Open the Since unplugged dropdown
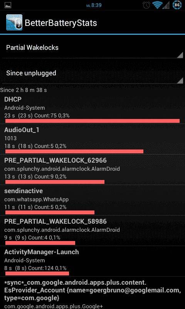Screen dimensions: 185x309 92,73
